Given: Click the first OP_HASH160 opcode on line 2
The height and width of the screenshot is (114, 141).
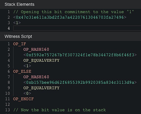Looking at the screenshot, I should click(x=36, y=50).
